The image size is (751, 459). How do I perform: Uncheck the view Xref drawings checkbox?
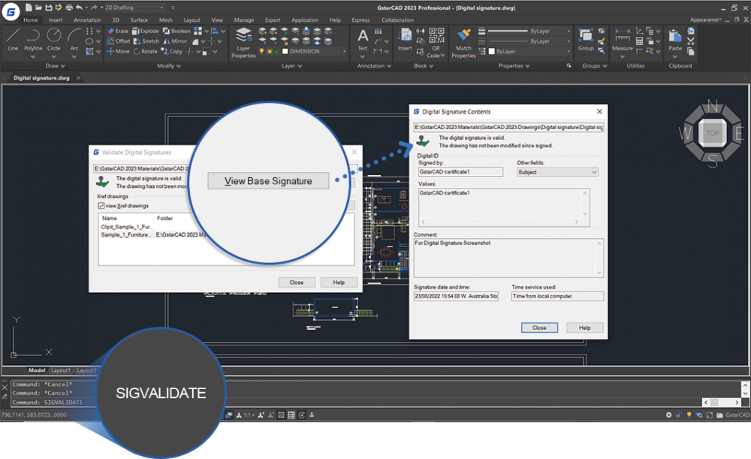pos(101,206)
